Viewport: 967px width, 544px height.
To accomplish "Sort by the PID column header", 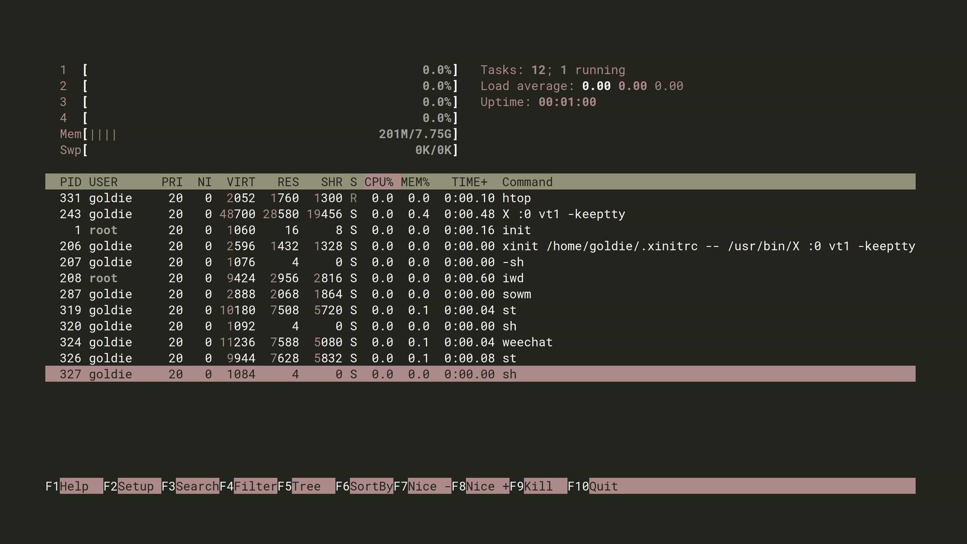I will [71, 182].
